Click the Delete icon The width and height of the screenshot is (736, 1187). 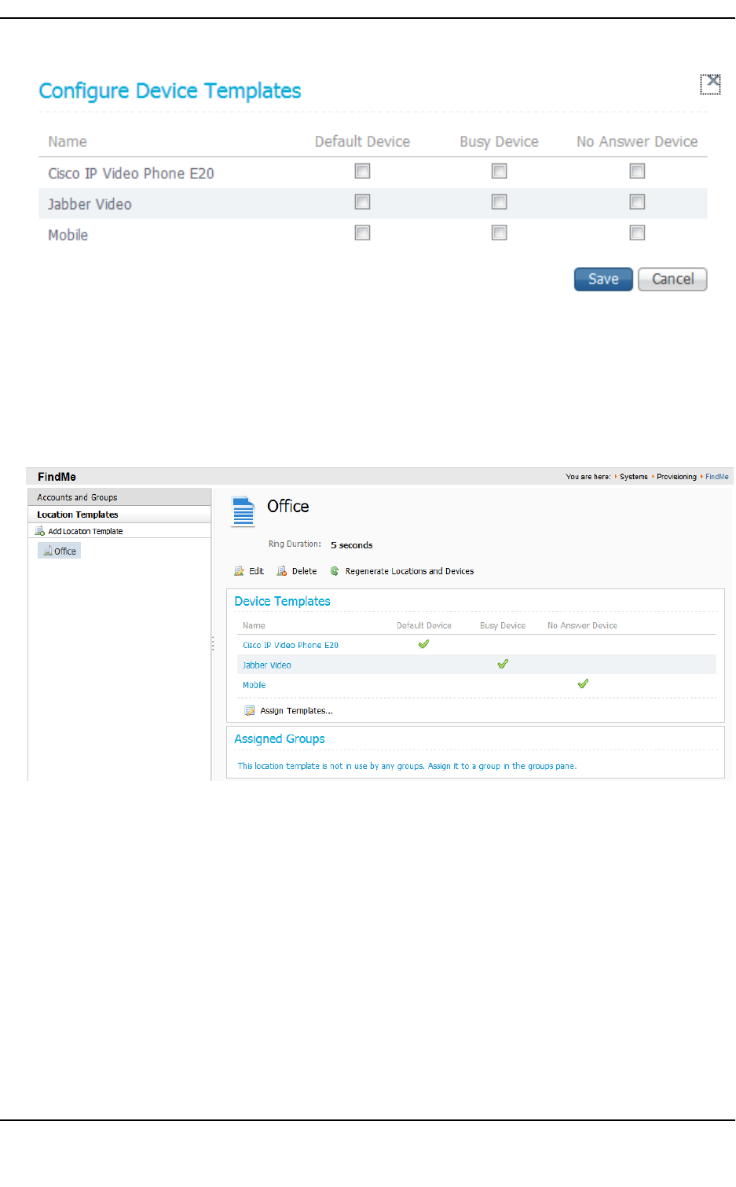coord(282,571)
